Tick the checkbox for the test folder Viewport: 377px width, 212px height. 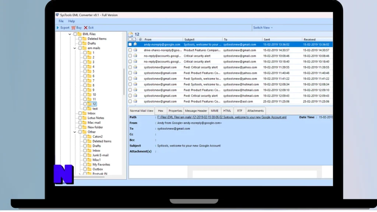85,109
